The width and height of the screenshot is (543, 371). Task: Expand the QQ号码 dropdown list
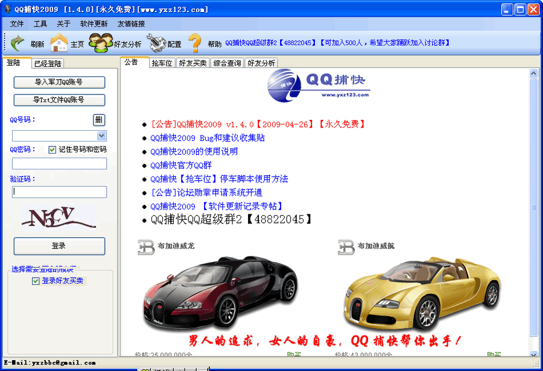point(101,136)
